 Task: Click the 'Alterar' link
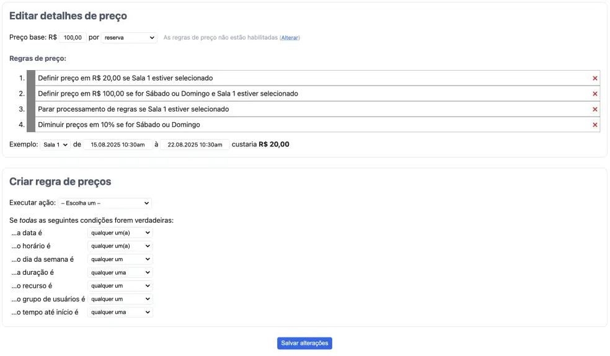tap(290, 38)
